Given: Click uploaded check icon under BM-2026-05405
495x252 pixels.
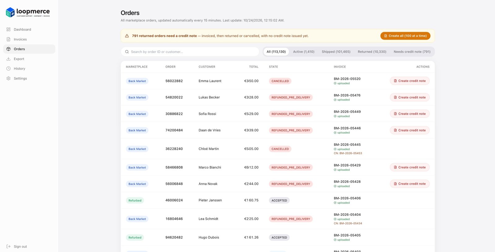Looking at the screenshot, I should (335, 240).
